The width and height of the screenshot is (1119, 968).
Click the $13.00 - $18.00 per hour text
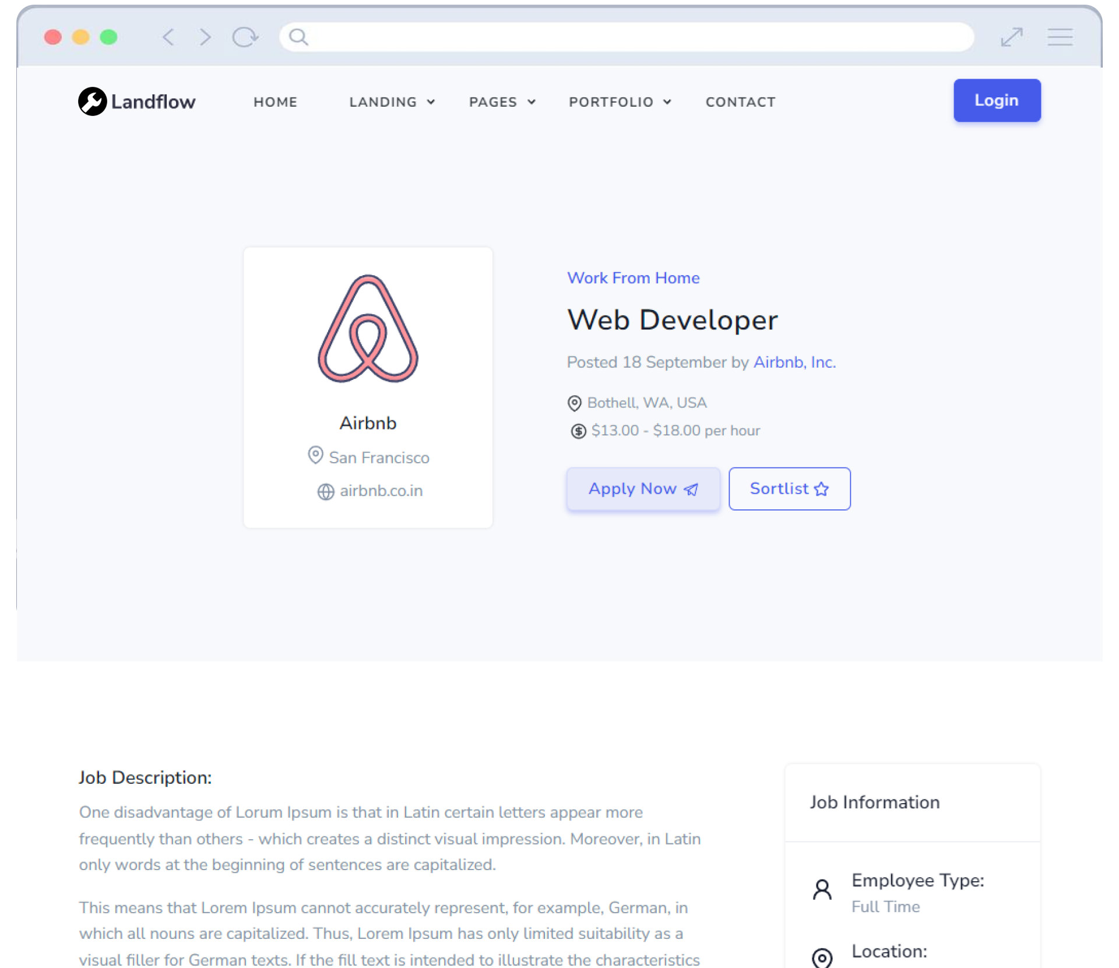pos(675,430)
